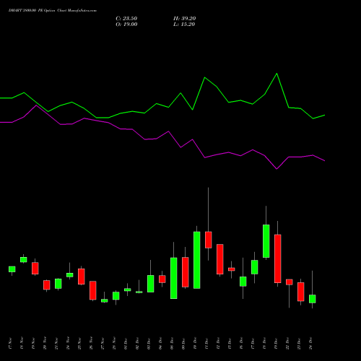Click the red candle above 11 Dec
The image size is (361, 361).
pos(209,240)
